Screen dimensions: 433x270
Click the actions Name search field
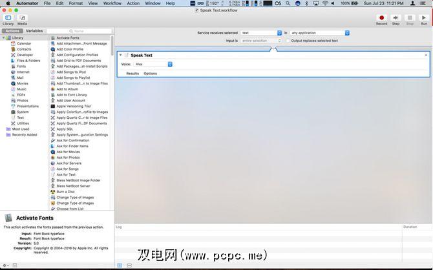(x=79, y=31)
